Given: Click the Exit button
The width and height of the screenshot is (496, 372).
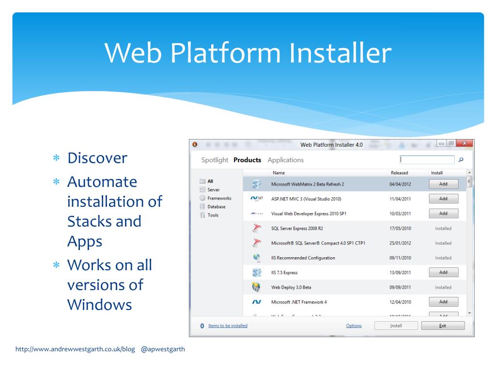Looking at the screenshot, I should click(443, 325).
